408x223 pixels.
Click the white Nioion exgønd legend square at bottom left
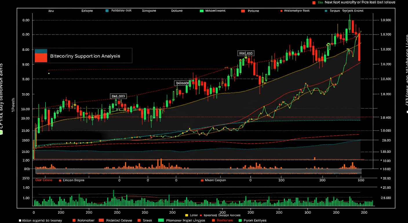(20, 220)
